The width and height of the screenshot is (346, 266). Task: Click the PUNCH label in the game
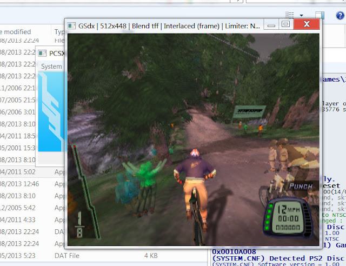point(301,187)
